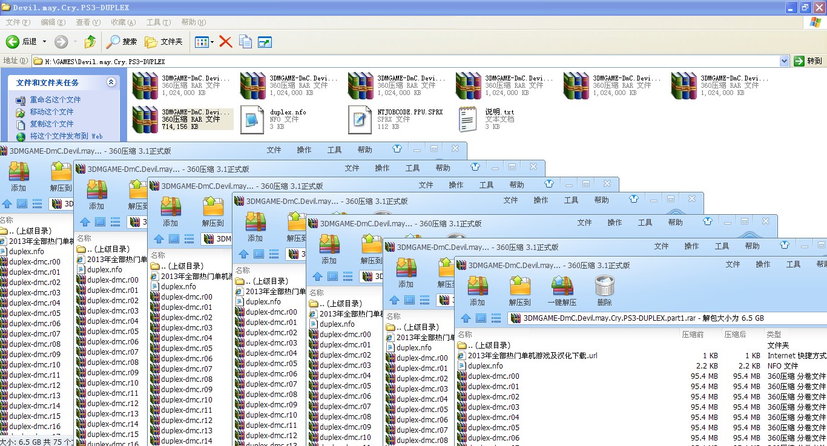Open the 后退 back button history dropdown arrow

[44, 42]
